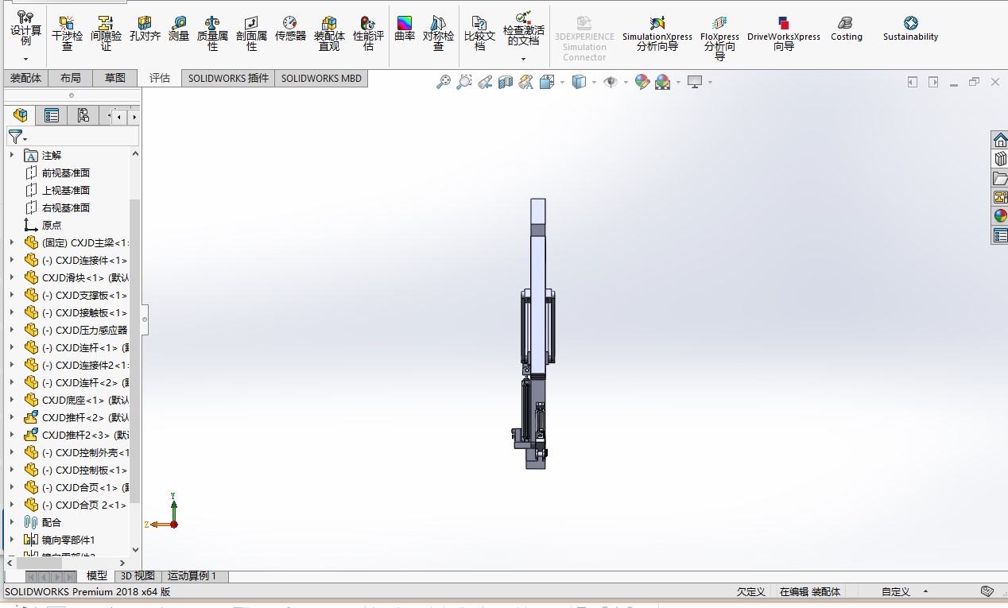Open the DriveWorksXpress wizard
Viewport: 1008px width, 608px height.
click(784, 33)
